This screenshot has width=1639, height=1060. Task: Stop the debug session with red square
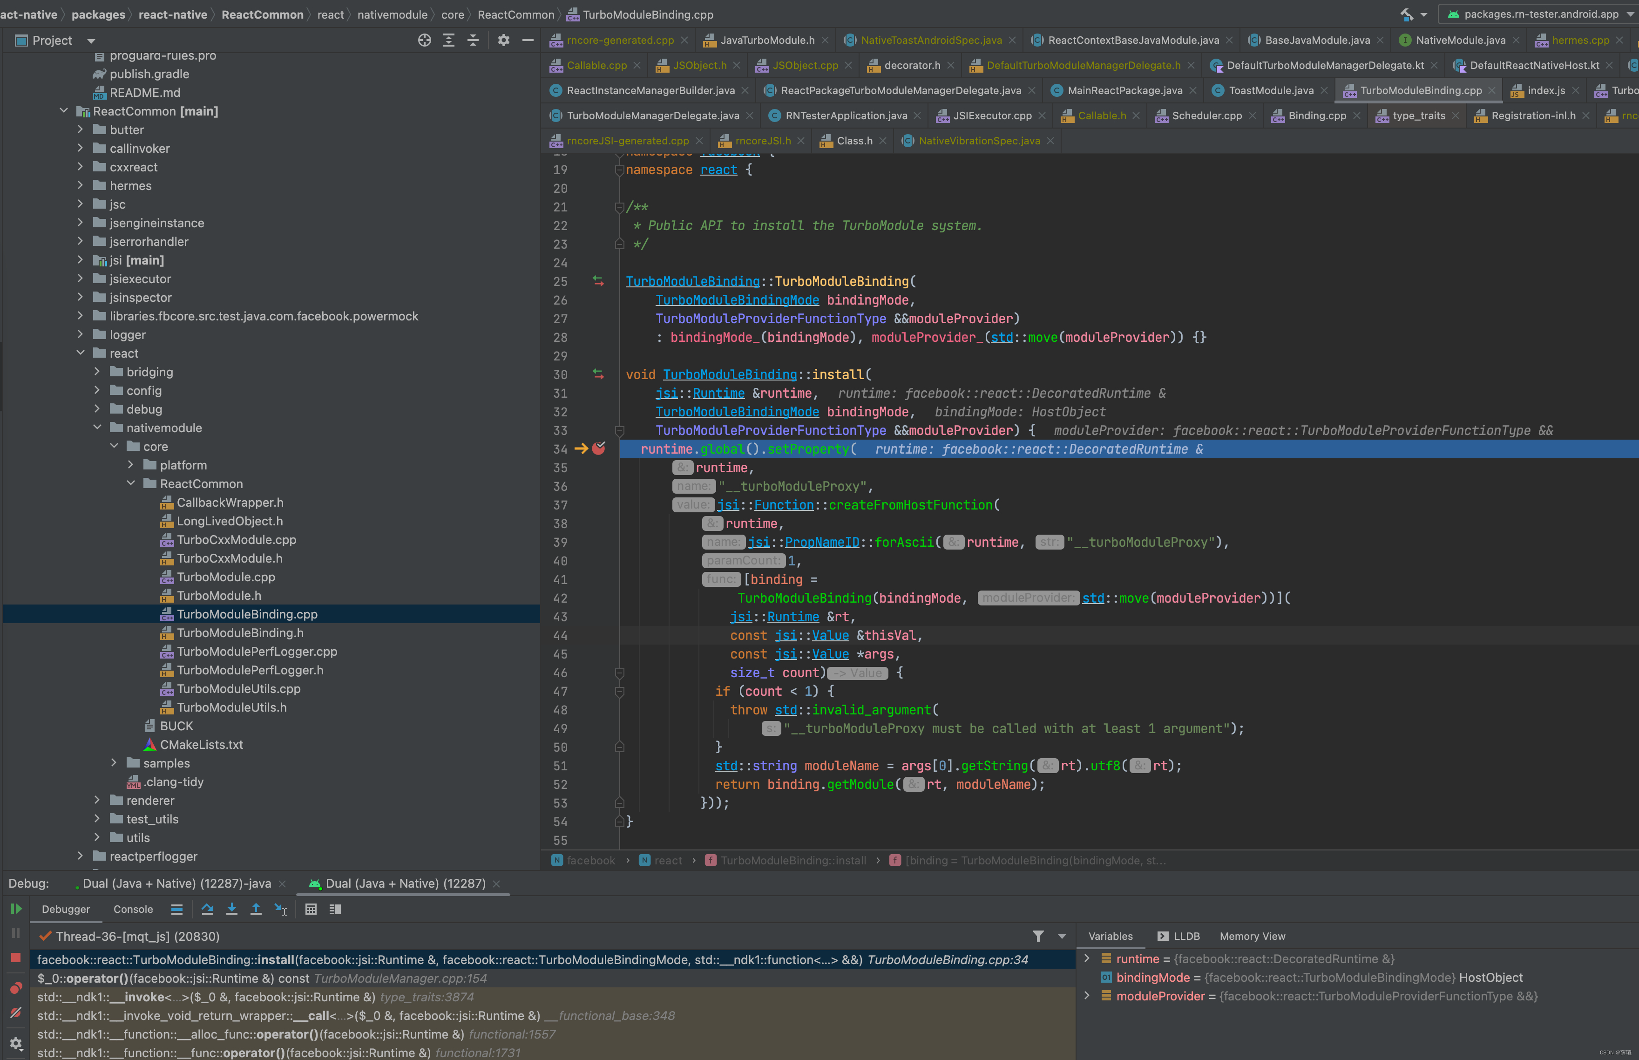[x=16, y=958]
